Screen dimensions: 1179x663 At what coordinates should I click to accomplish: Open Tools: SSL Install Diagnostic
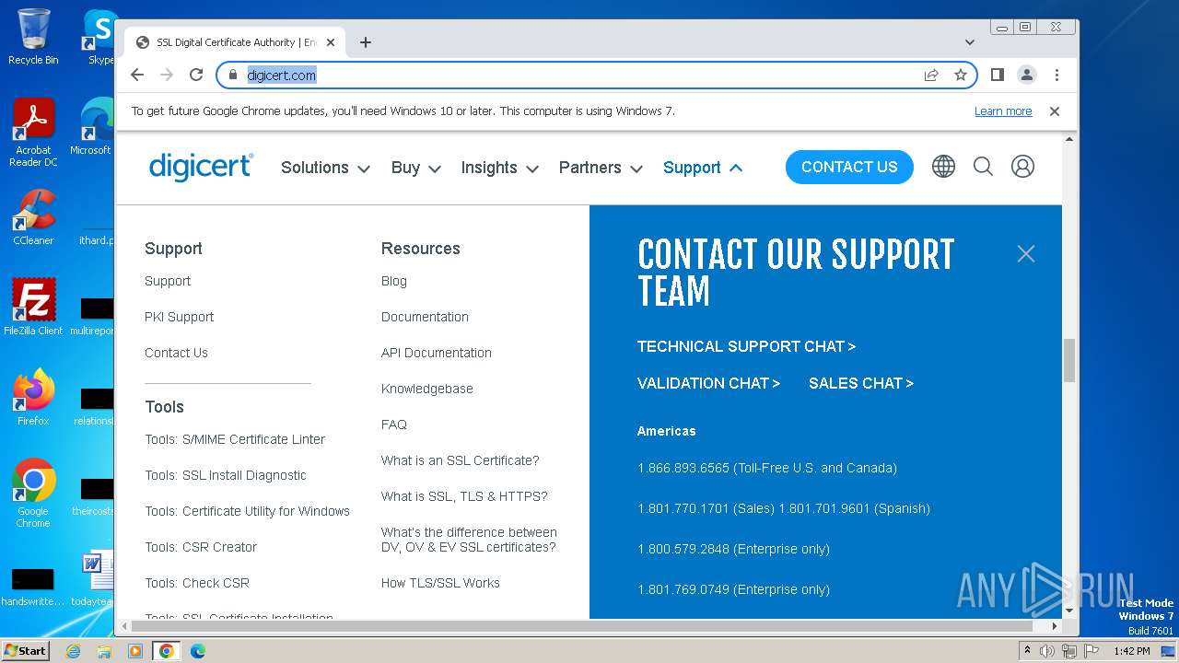(x=226, y=475)
